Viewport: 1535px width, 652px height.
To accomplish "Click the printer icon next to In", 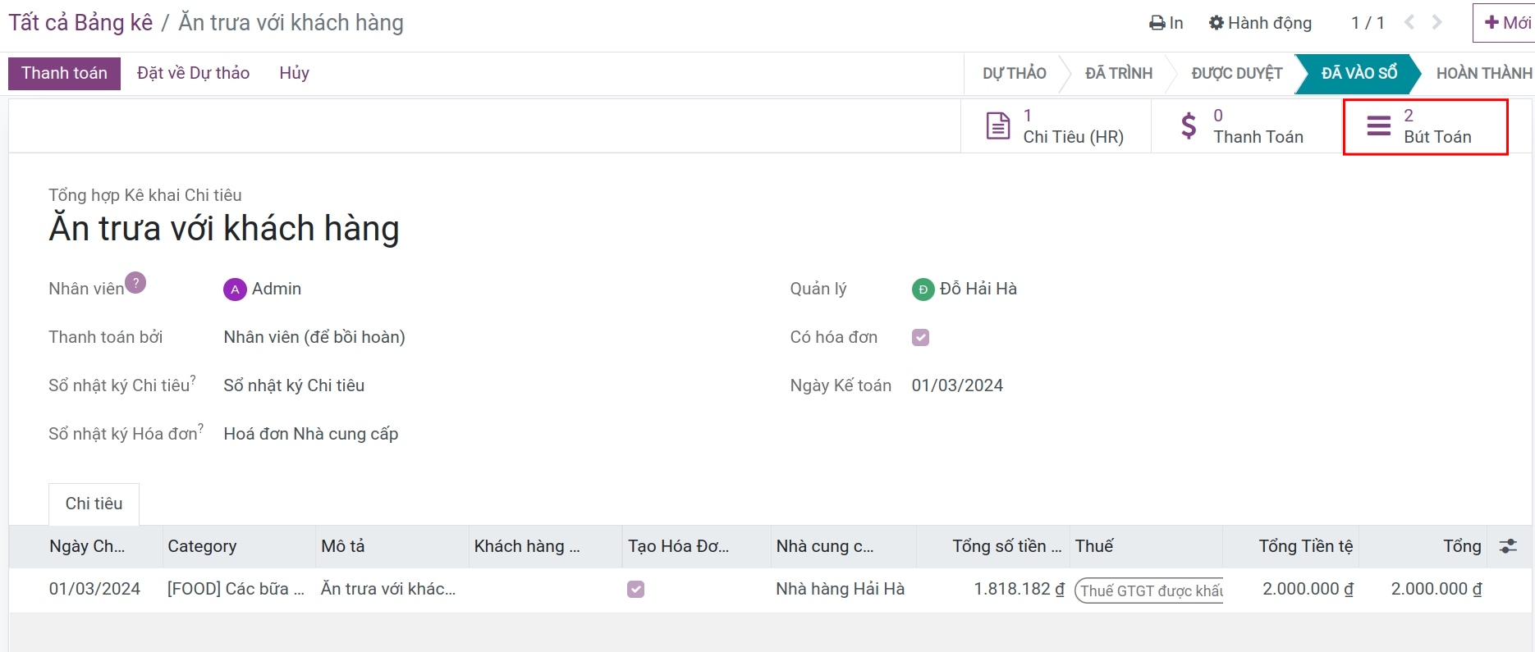I will pyautogui.click(x=1157, y=23).
